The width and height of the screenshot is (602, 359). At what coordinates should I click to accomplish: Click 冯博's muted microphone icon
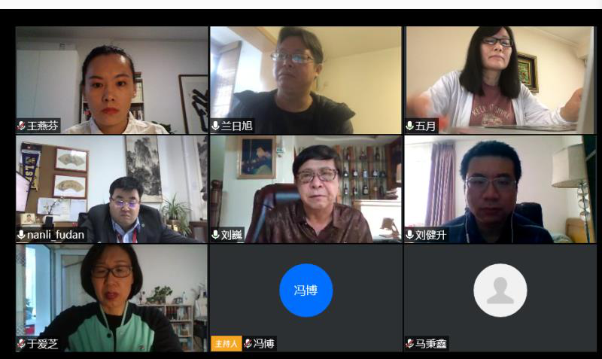[x=248, y=343]
